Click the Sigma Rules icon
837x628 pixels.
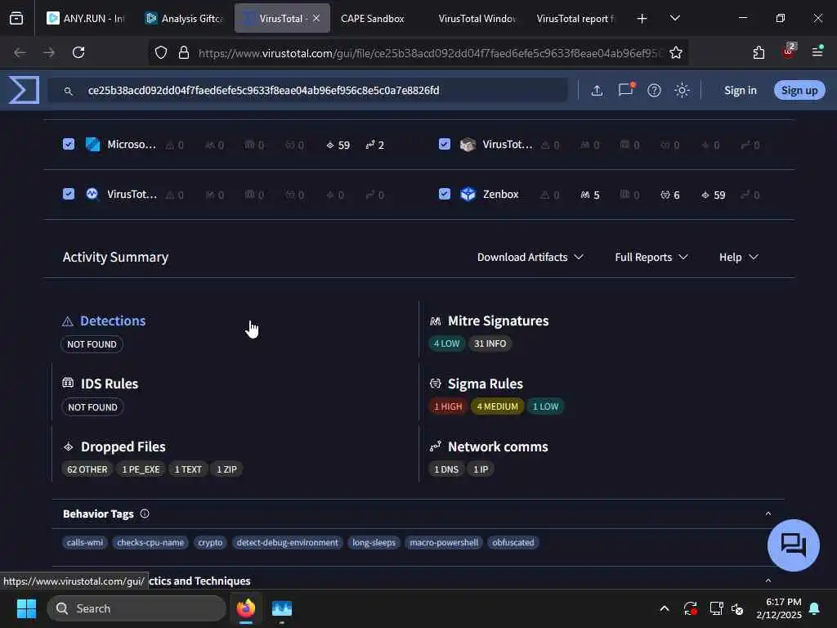pos(435,384)
